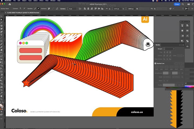Select the Direct Selection tool
This screenshot has width=194, height=129.
click(1, 20)
